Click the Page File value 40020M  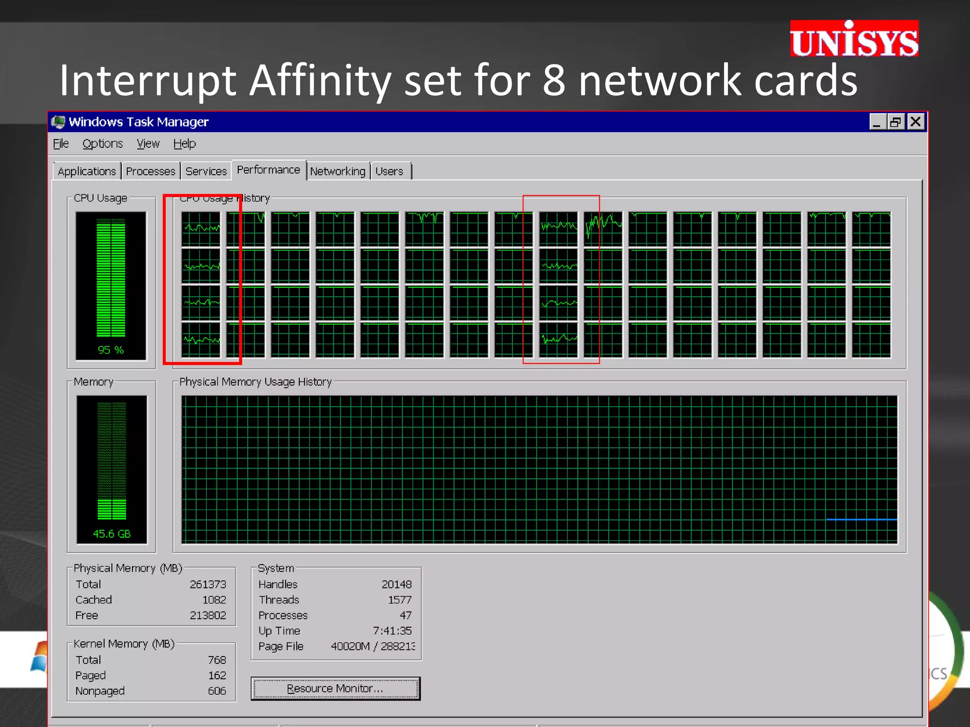[350, 647]
